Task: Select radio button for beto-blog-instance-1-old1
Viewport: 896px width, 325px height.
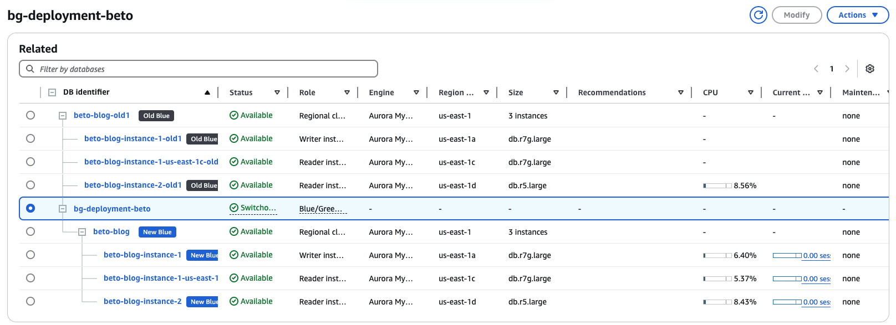Action: click(x=30, y=138)
